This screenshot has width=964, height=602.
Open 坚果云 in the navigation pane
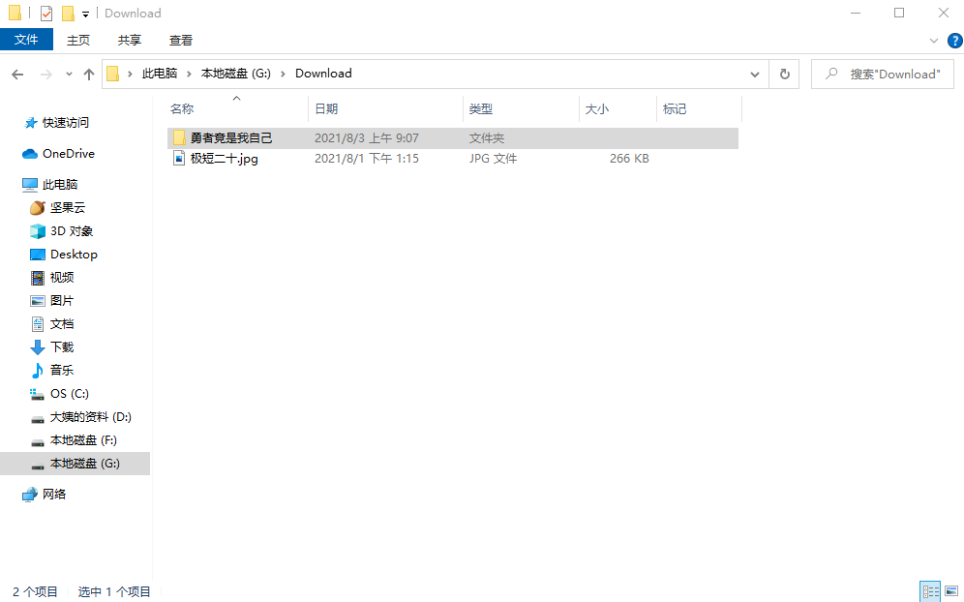click(x=68, y=208)
